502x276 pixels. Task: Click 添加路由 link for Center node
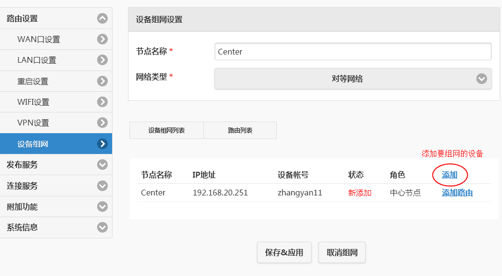[457, 193]
